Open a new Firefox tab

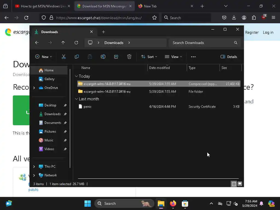tap(202, 6)
